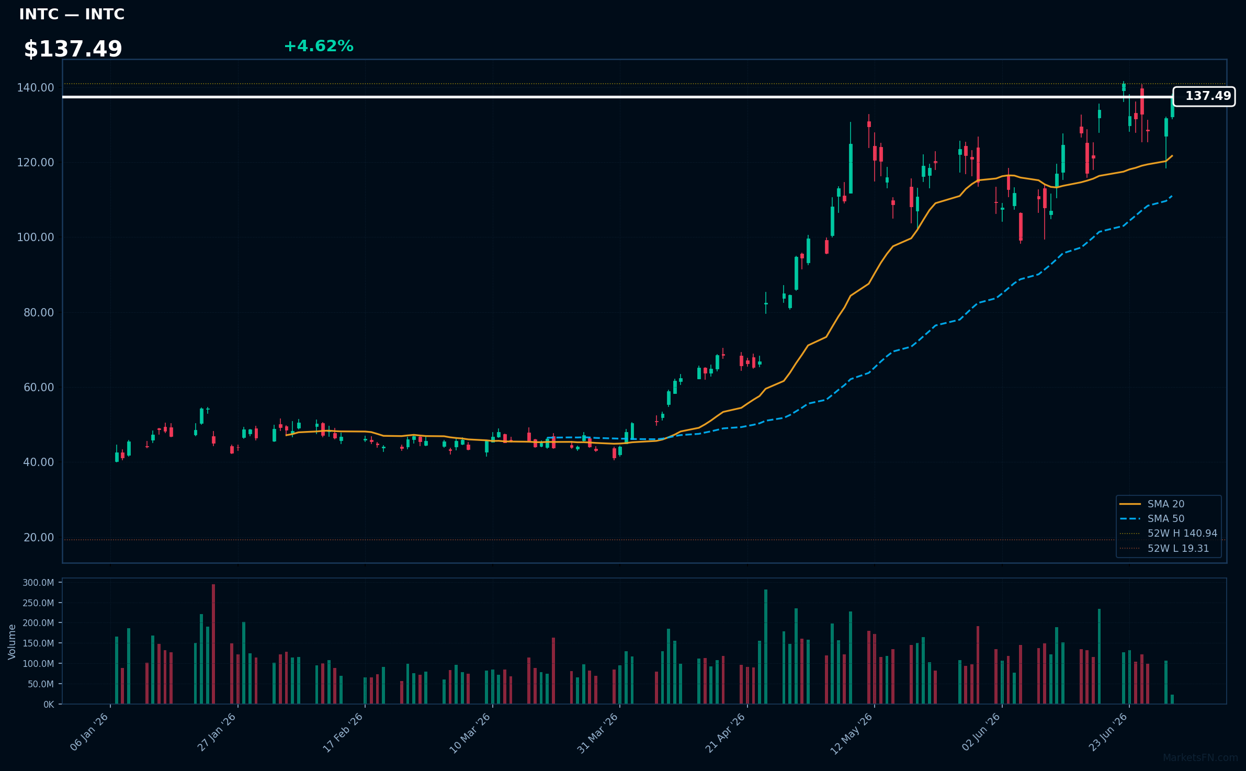Click the 250.0M volume axis label
This screenshot has height=771, width=1246.
click(38, 603)
